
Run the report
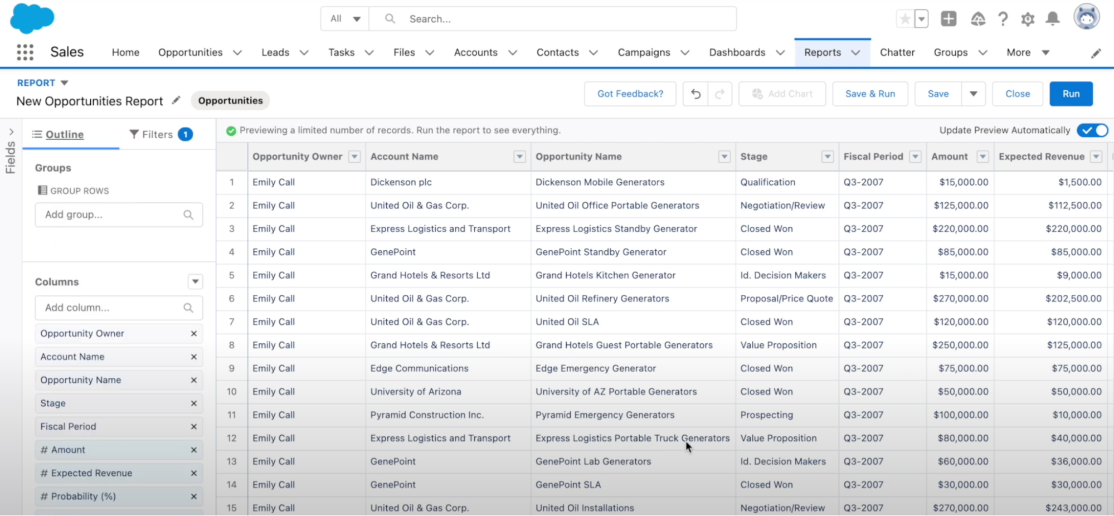(x=1070, y=94)
